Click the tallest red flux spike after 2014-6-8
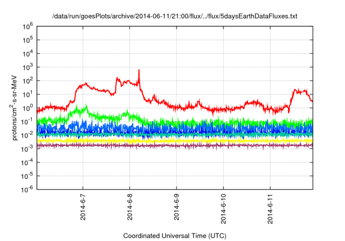The width and height of the screenshot is (345, 241). tap(139, 76)
